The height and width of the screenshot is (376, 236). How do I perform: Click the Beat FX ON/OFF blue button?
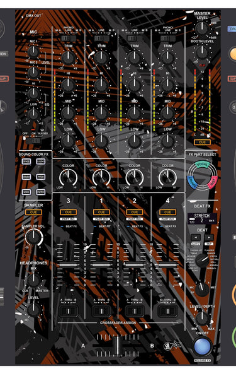pos(202,347)
